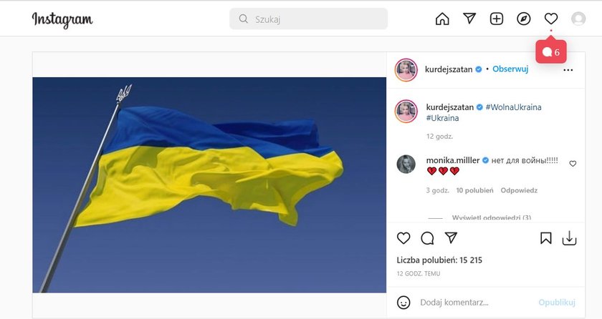Go to the Instagram home feed icon
The height and width of the screenshot is (319, 602).
pyautogui.click(x=442, y=19)
